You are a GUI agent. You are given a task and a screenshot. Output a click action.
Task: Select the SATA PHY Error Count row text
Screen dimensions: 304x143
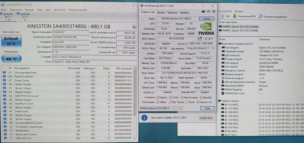click(x=27, y=96)
